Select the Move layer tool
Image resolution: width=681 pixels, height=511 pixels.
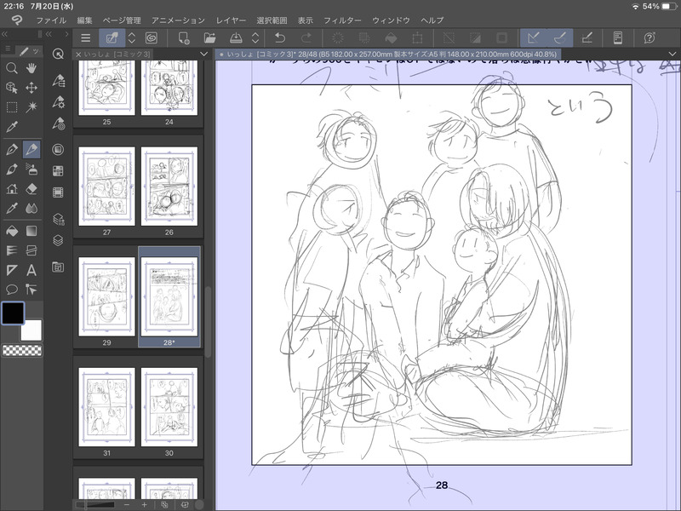tap(31, 88)
